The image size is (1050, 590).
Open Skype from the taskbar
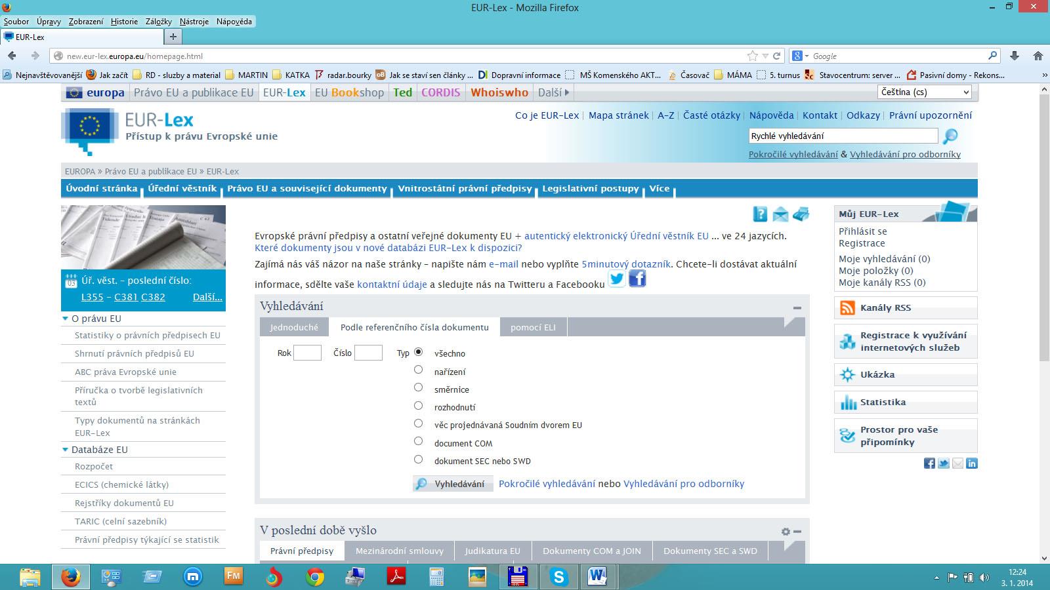coord(559,577)
